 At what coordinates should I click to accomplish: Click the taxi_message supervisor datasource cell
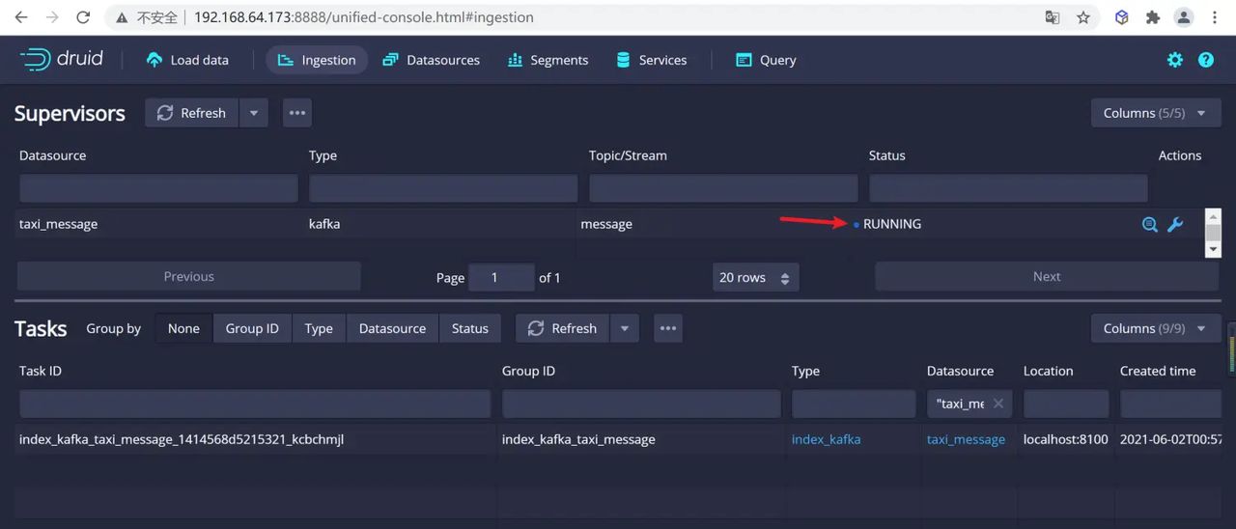[x=58, y=224]
